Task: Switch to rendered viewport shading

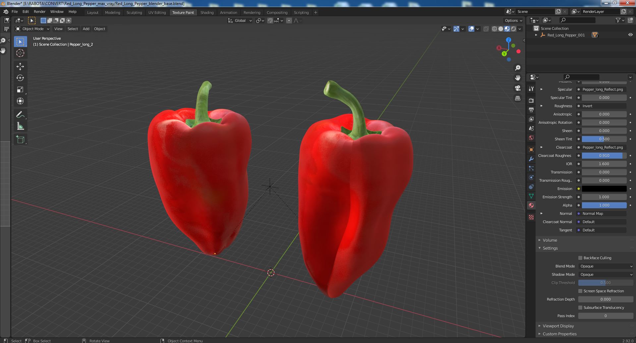Action: 513,29
